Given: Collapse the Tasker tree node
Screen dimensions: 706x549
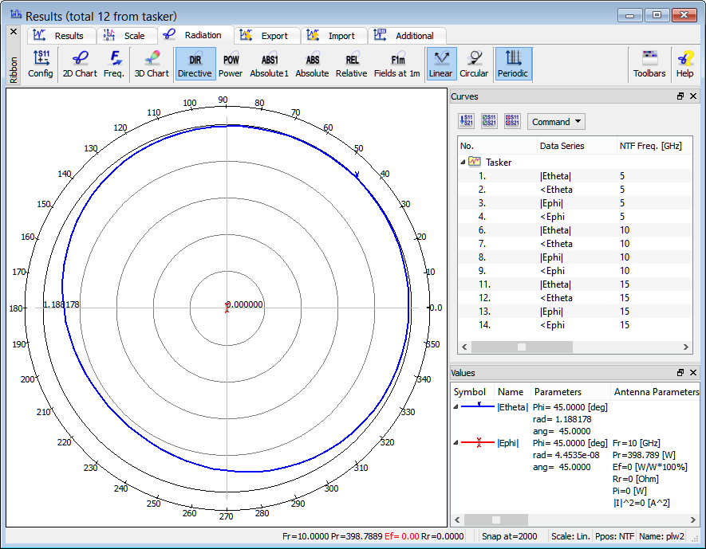Looking at the screenshot, I should (464, 162).
